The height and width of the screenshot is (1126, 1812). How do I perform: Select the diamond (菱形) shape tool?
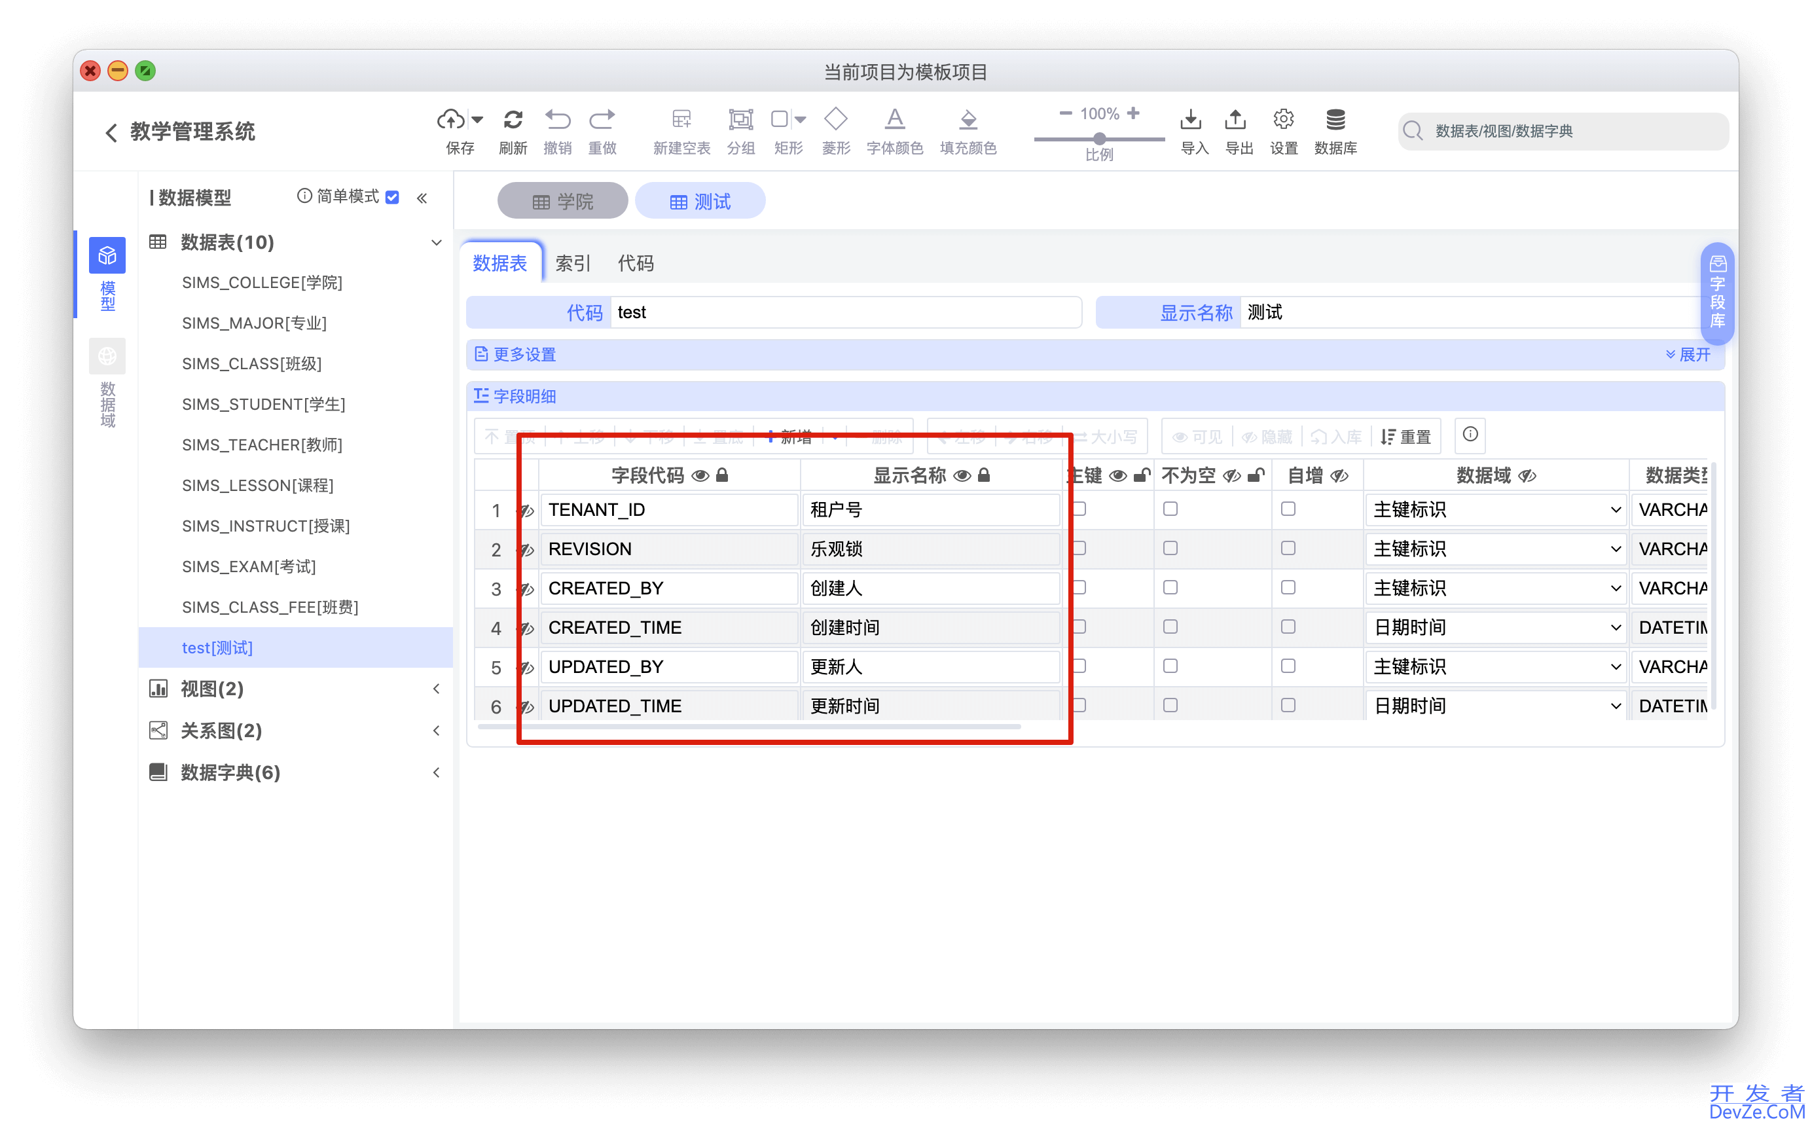836,118
